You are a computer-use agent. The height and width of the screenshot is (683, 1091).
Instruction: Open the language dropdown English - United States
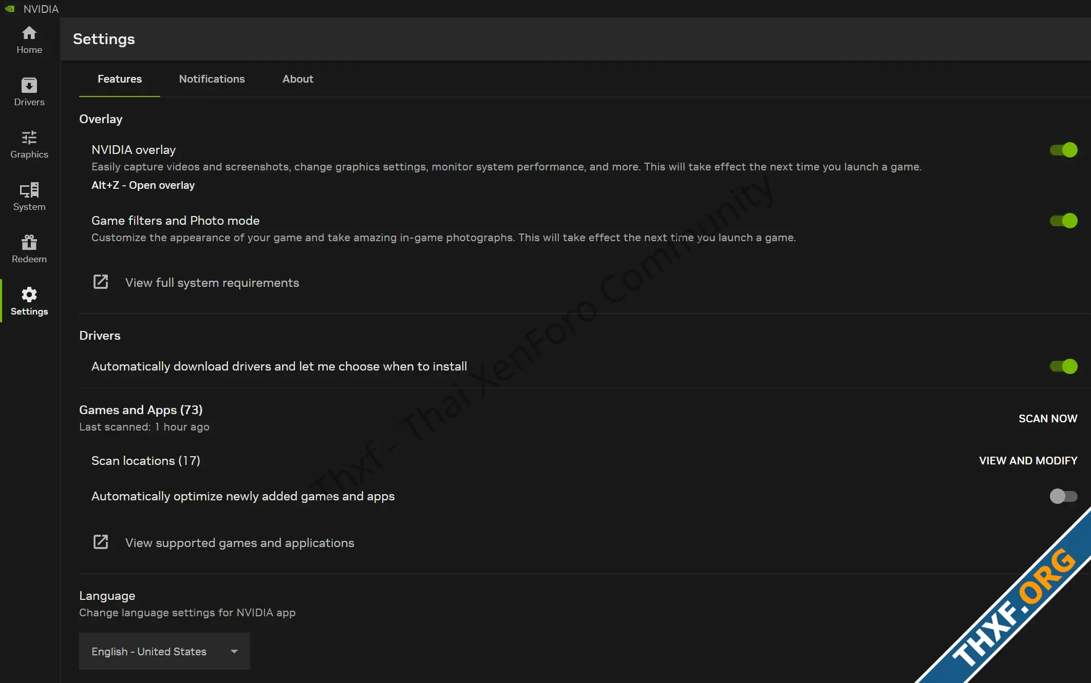[164, 651]
